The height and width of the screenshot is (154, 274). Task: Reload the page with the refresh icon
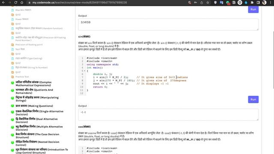(x=16, y=3)
